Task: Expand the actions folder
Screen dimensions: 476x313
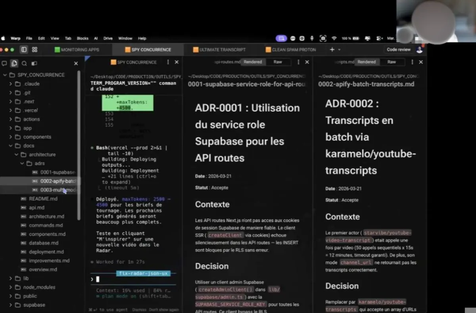Action: (x=10, y=119)
